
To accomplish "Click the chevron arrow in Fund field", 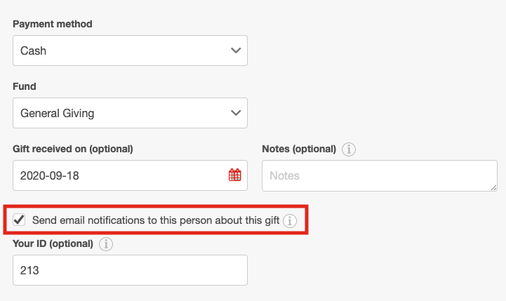I will 235,113.
